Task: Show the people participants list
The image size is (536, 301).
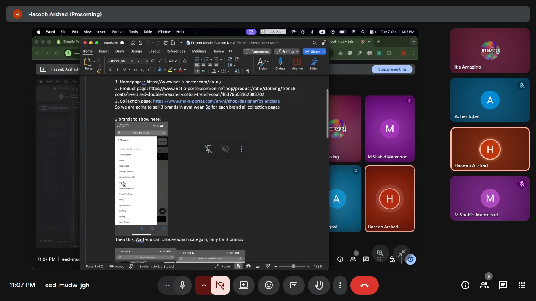Action: [484, 285]
